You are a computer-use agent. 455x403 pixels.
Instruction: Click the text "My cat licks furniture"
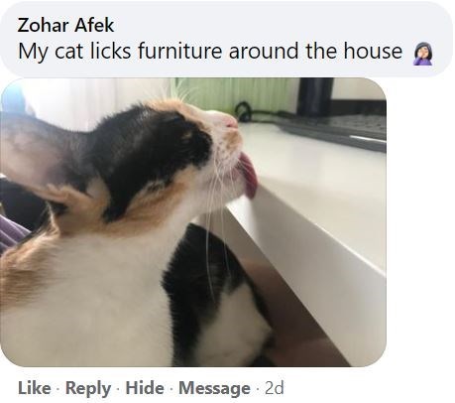(120, 52)
